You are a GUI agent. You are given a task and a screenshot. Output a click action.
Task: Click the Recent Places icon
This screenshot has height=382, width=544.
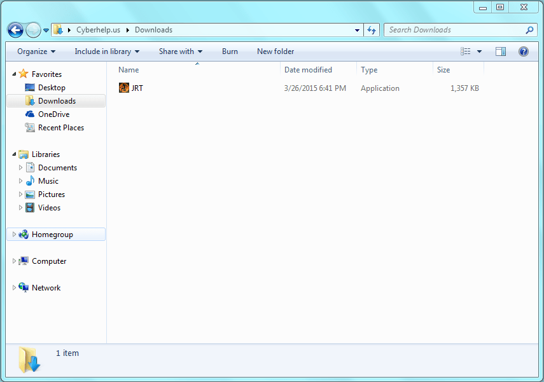pos(29,127)
